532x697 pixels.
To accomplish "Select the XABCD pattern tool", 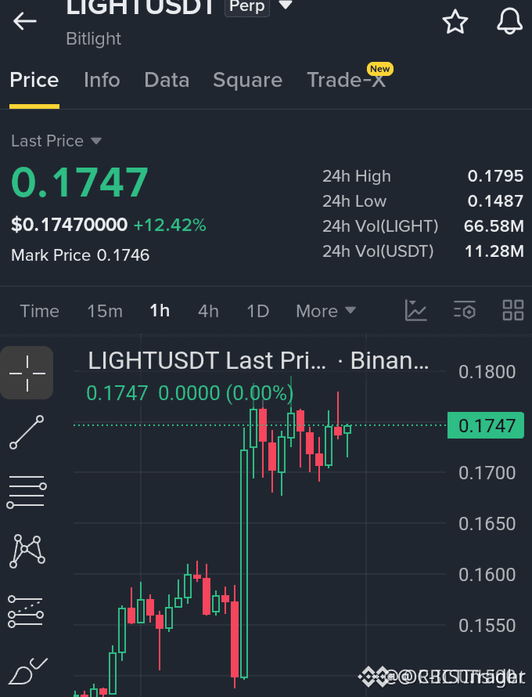I will 27,551.
